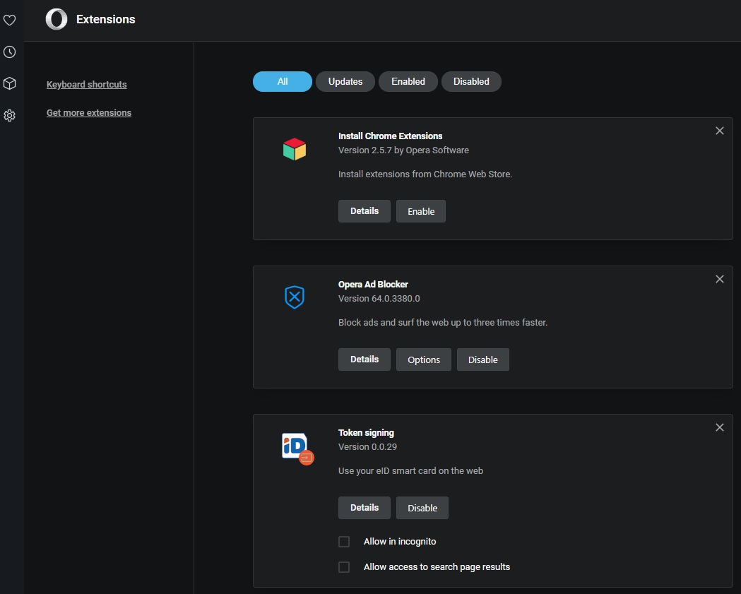The image size is (741, 594).
Task: Click the Opera Ad Blocker title text
Action: 374,285
